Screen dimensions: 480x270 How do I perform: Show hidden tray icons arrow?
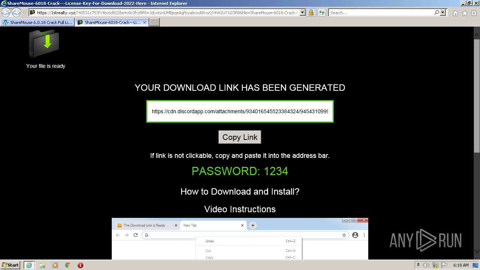418,265
